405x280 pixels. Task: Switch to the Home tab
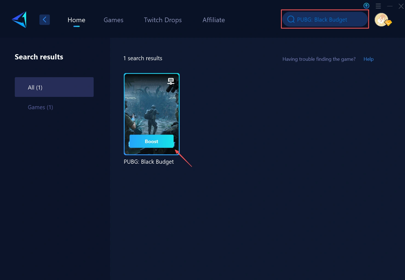76,20
